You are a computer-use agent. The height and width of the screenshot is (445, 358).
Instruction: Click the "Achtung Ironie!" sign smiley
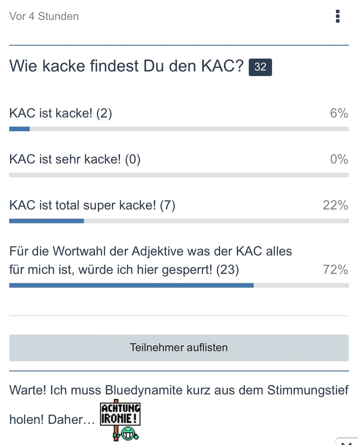(x=120, y=419)
